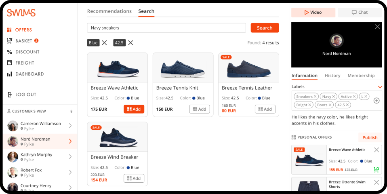The height and width of the screenshot is (194, 387).
Task: Click the orange Search button
Action: coord(265,28)
